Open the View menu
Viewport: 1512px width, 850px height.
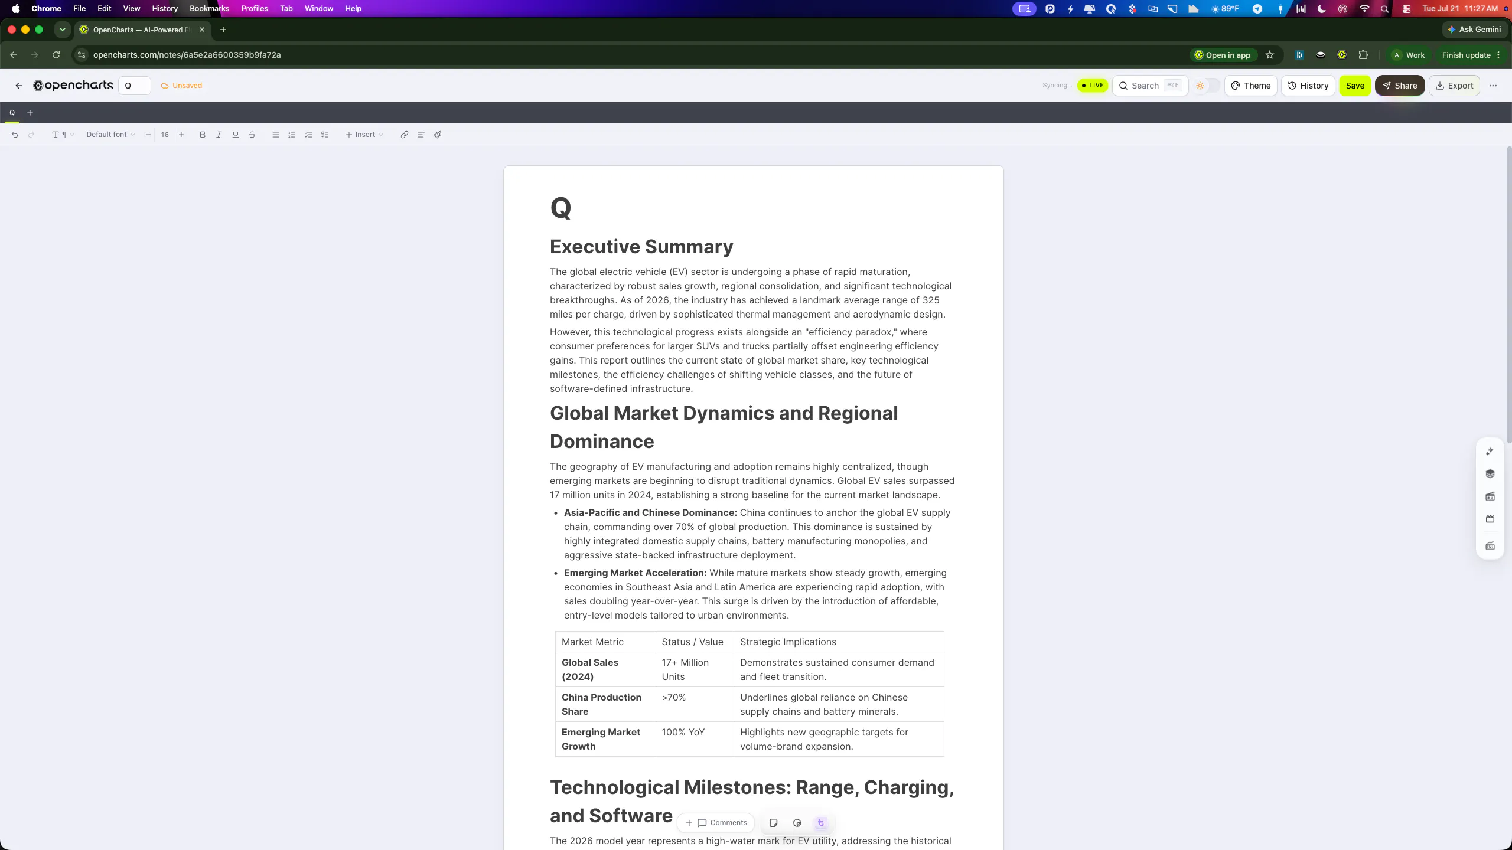(x=131, y=8)
